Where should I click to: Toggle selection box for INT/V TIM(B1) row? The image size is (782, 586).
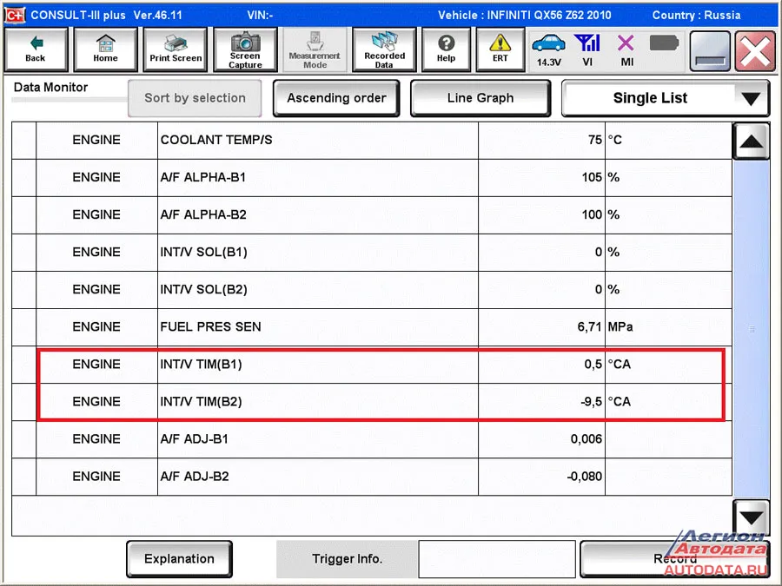[24, 365]
